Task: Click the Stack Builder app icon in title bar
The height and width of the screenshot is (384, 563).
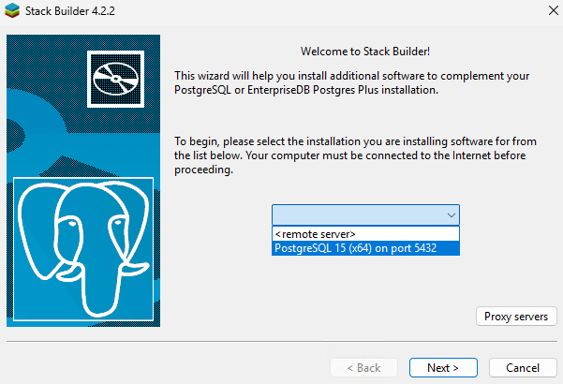Action: [x=12, y=10]
